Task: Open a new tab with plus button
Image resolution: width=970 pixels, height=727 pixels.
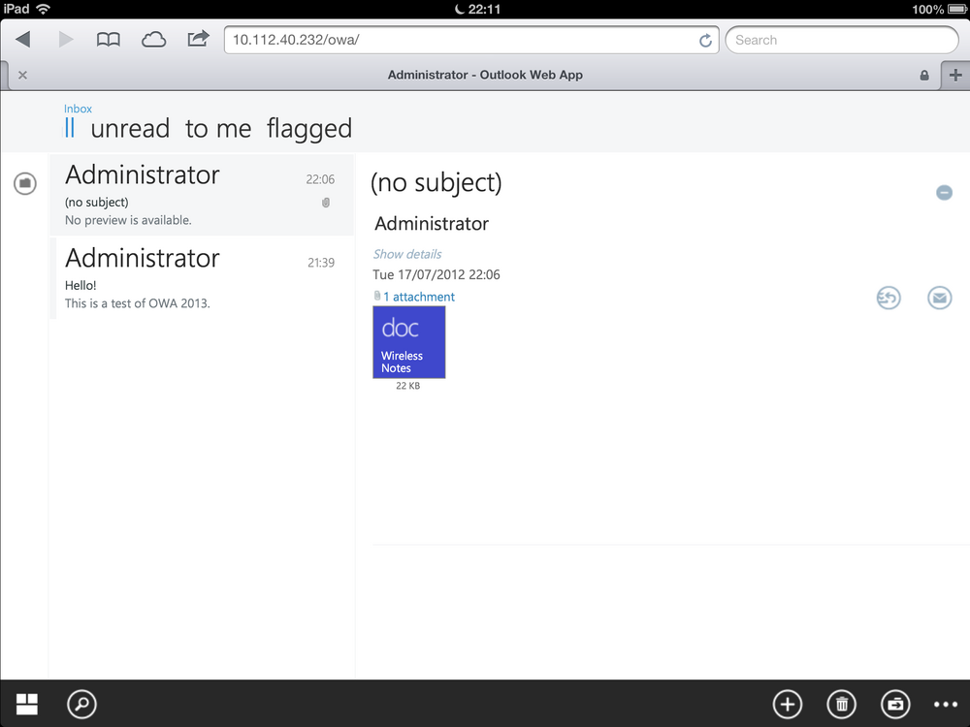Action: (x=955, y=75)
